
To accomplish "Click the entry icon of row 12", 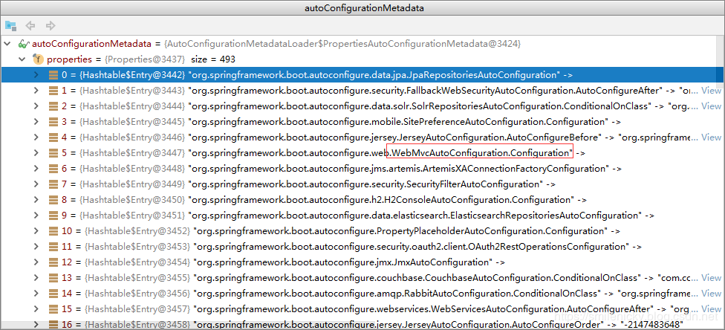I will [53, 262].
